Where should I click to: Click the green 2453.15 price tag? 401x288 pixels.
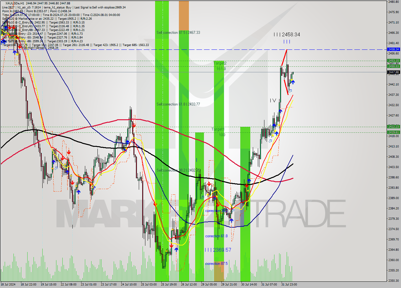(x=393, y=60)
